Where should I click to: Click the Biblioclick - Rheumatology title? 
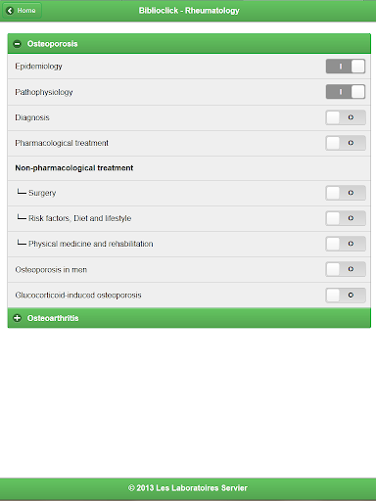[189, 11]
